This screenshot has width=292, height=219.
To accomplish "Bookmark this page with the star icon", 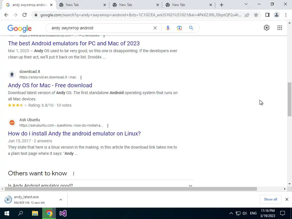I will click(256, 15).
